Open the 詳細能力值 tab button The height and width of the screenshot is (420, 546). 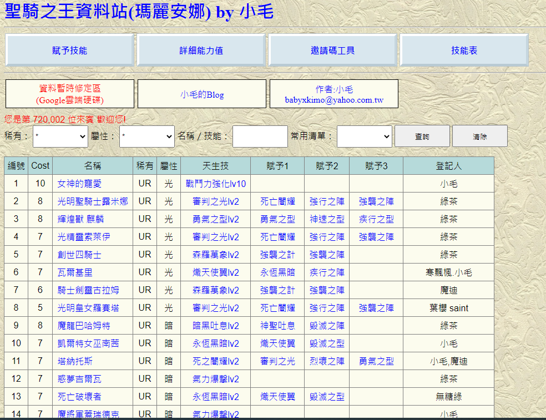point(201,50)
